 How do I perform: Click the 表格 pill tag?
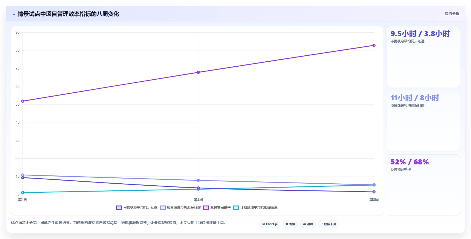pyautogui.click(x=290, y=224)
